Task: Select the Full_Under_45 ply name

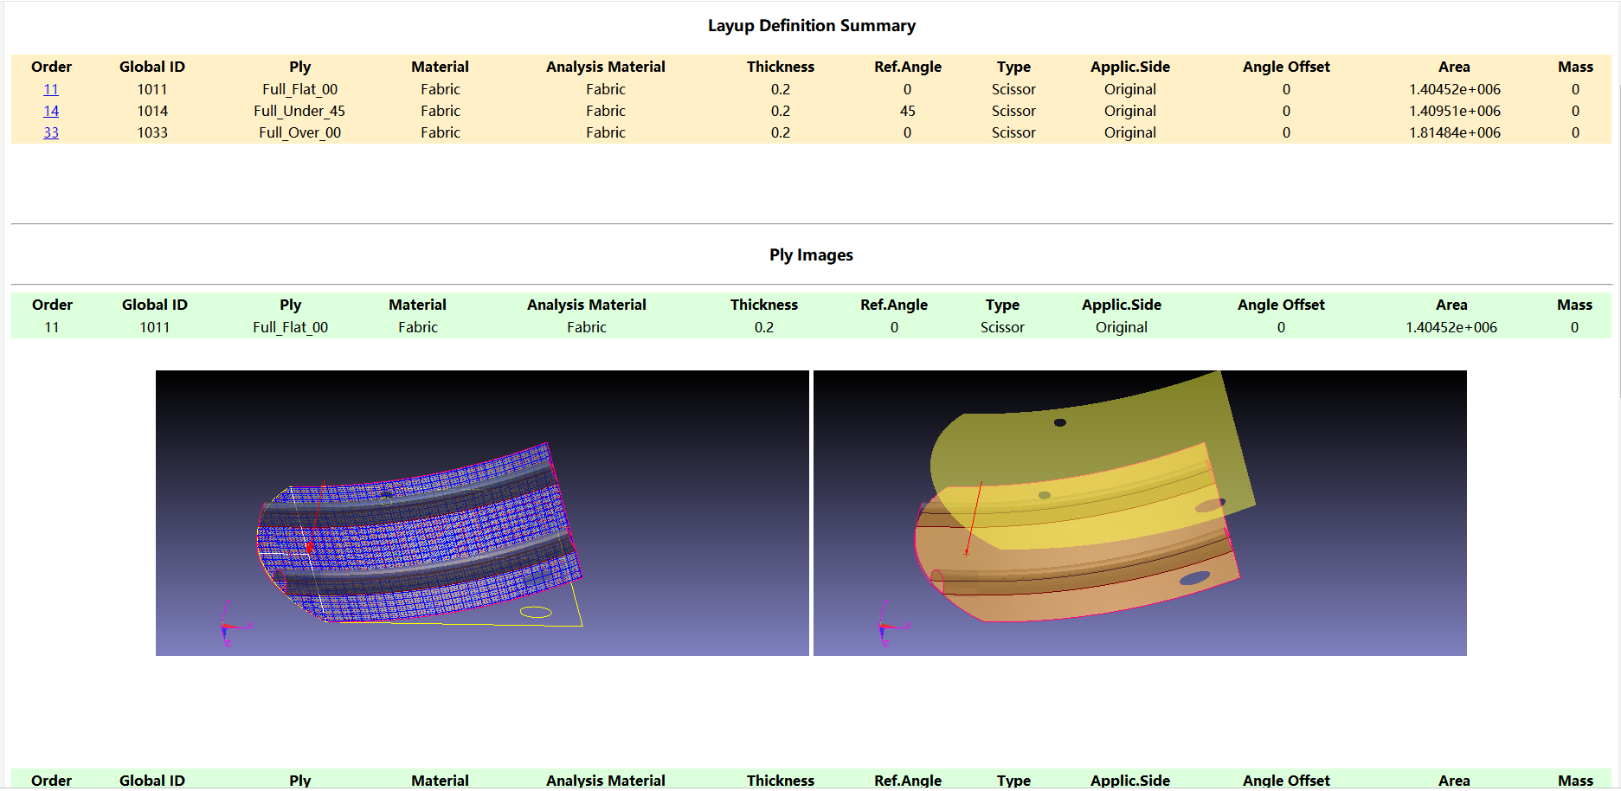Action: click(x=299, y=111)
